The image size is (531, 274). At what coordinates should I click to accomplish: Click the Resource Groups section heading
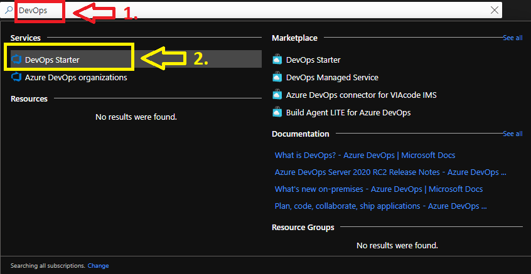pos(303,228)
